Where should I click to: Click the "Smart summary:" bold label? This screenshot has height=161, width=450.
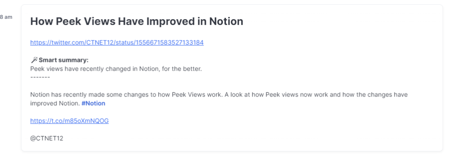point(64,60)
